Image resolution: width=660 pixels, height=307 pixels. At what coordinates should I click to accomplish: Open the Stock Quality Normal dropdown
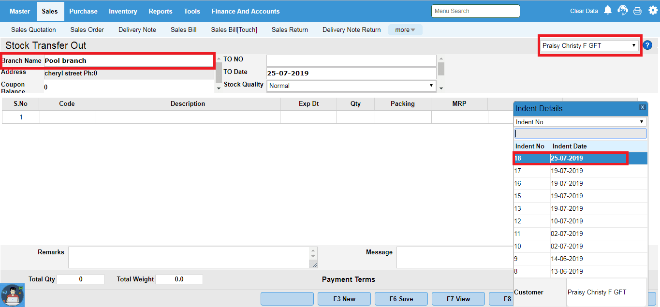pyautogui.click(x=352, y=86)
